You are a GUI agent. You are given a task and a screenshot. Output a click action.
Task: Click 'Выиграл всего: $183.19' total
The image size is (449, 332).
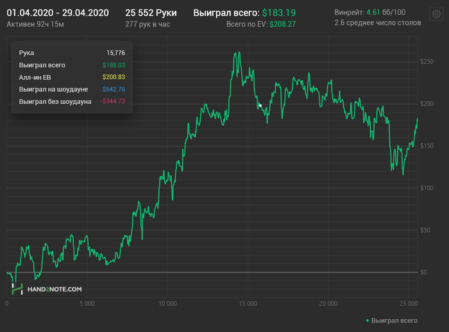(x=244, y=13)
